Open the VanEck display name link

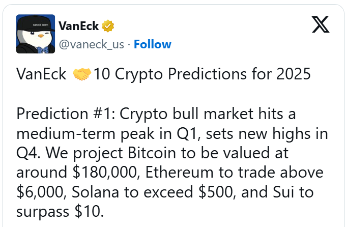79,25
